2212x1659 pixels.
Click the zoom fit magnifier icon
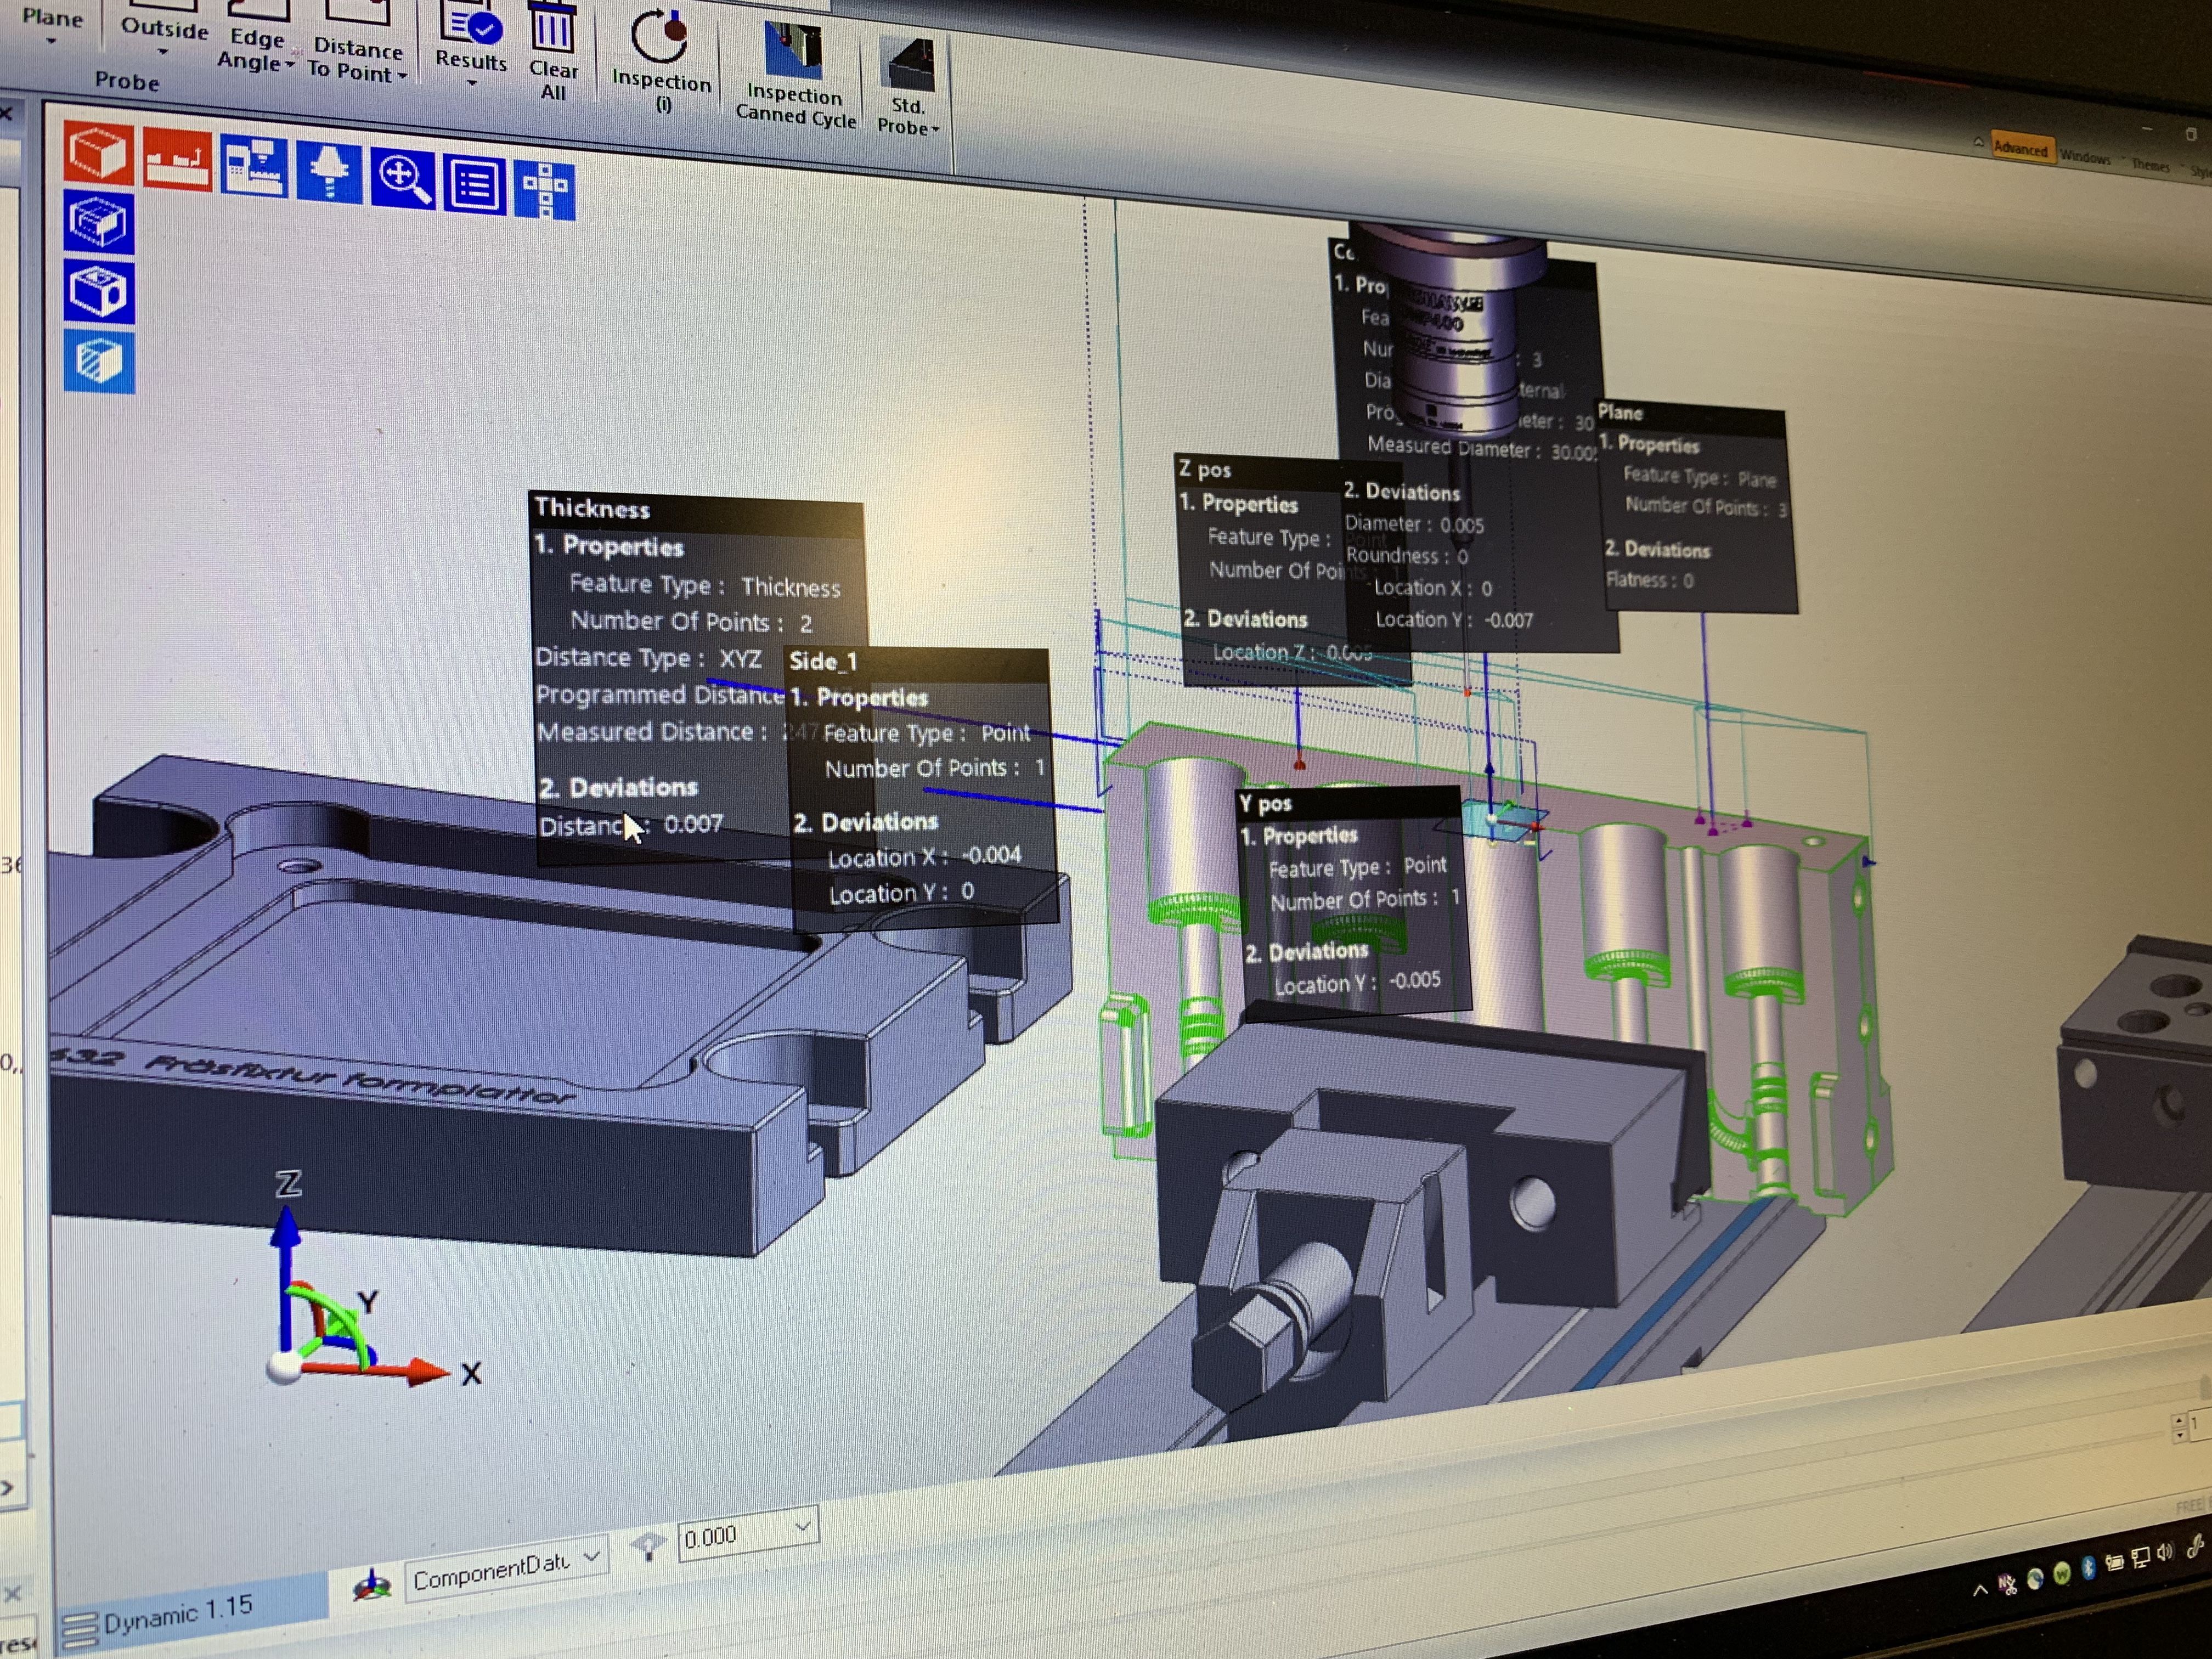point(402,178)
